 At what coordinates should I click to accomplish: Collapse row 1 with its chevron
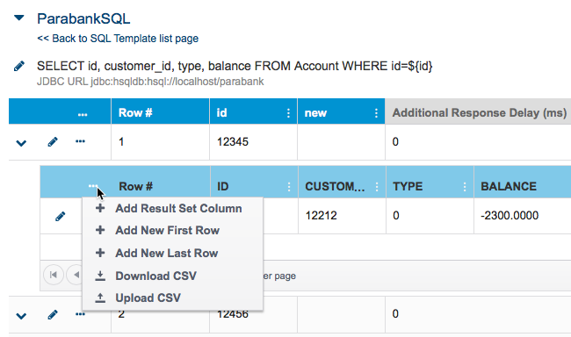(21, 143)
